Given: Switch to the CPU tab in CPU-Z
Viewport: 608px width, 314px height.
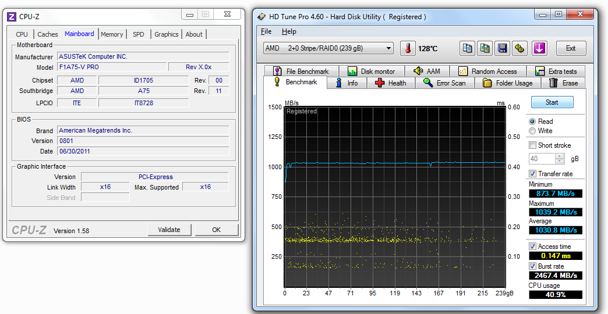Looking at the screenshot, I should coord(22,34).
